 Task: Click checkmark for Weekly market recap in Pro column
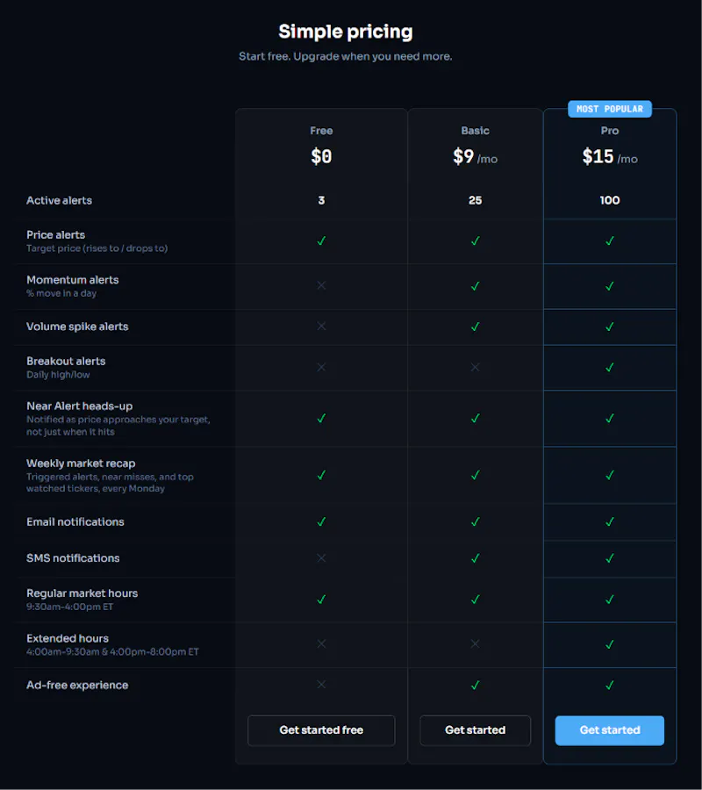609,475
